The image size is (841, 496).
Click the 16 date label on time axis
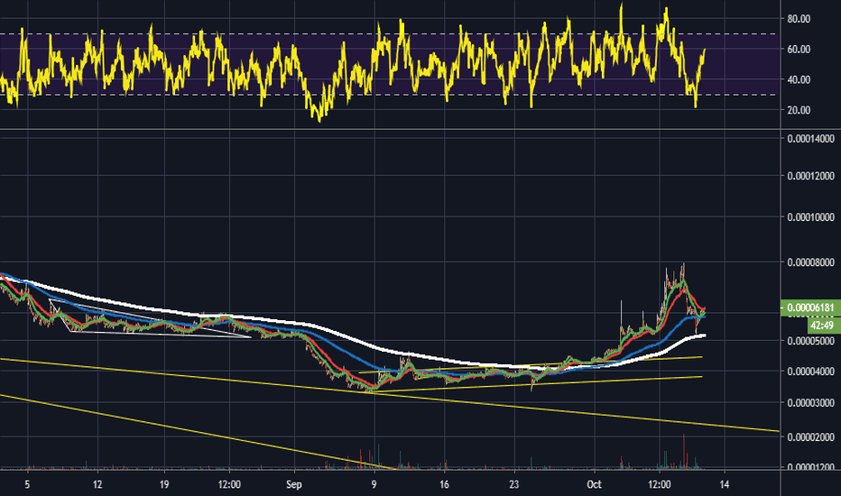[x=444, y=485]
